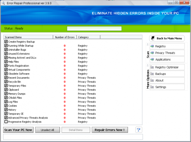Click the Privacy Threats scan globe icon
The height and width of the screenshot is (142, 191).
(x=152, y=53)
